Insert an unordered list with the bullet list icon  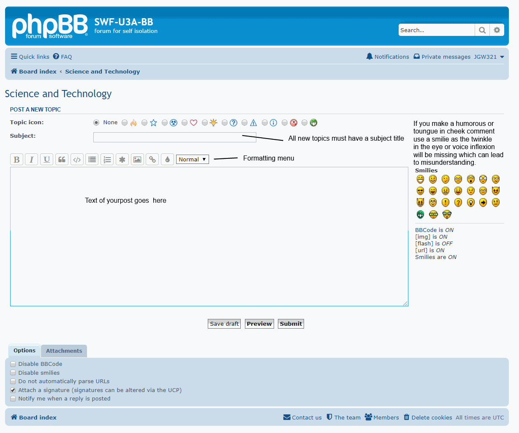(x=92, y=159)
